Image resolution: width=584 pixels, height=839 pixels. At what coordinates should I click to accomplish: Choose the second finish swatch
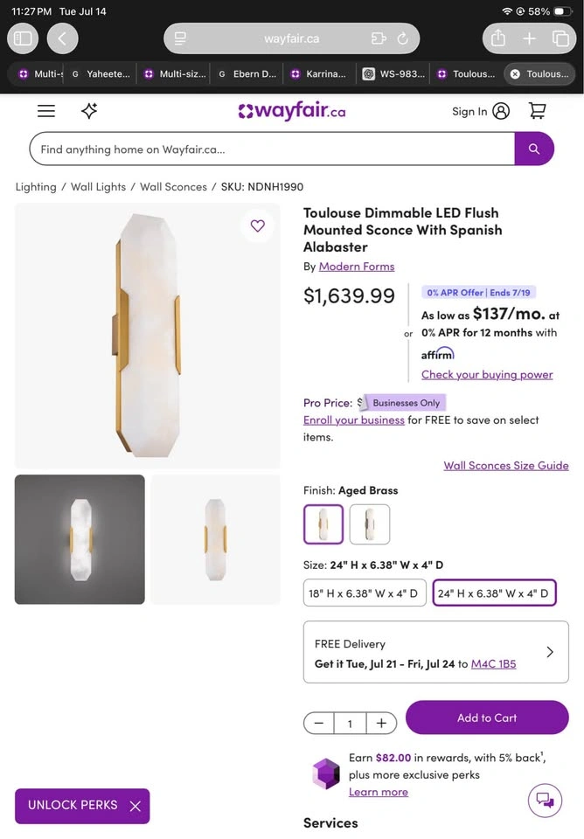[x=369, y=524]
